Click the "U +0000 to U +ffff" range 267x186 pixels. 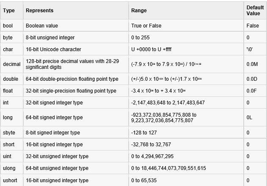pyautogui.click(x=151, y=49)
